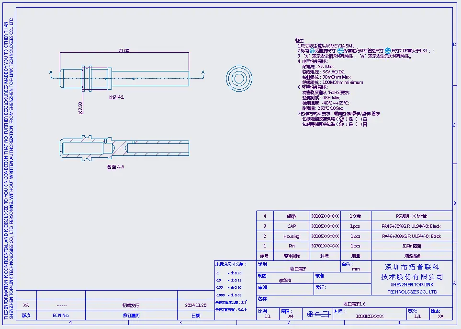Select the right section arrow labeled A
The height and width of the screenshot is (329, 461).
203,73
